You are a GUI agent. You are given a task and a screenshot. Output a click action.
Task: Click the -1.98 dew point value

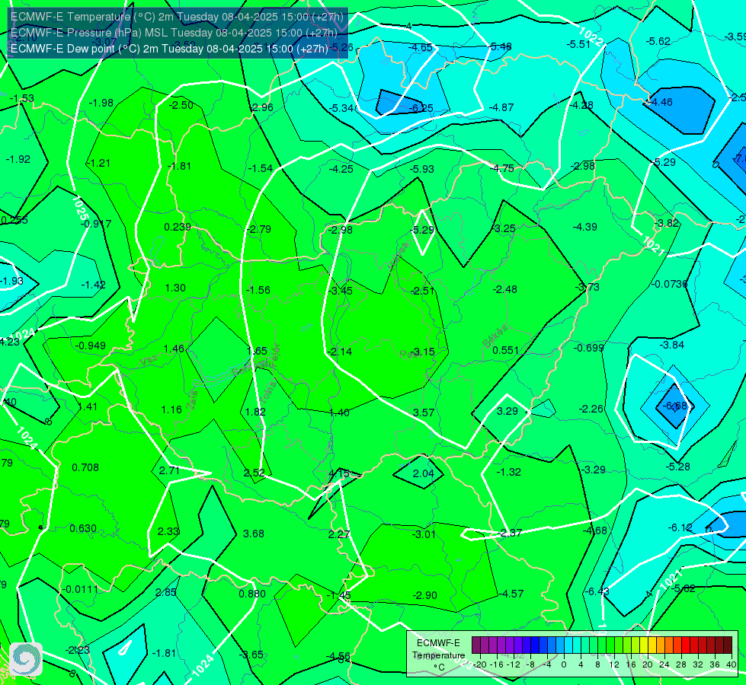coord(101,104)
